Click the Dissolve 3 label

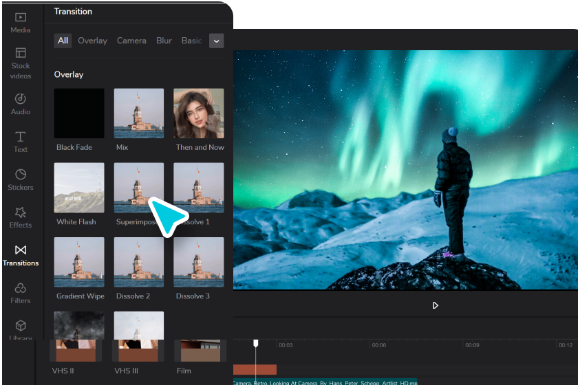pos(193,296)
